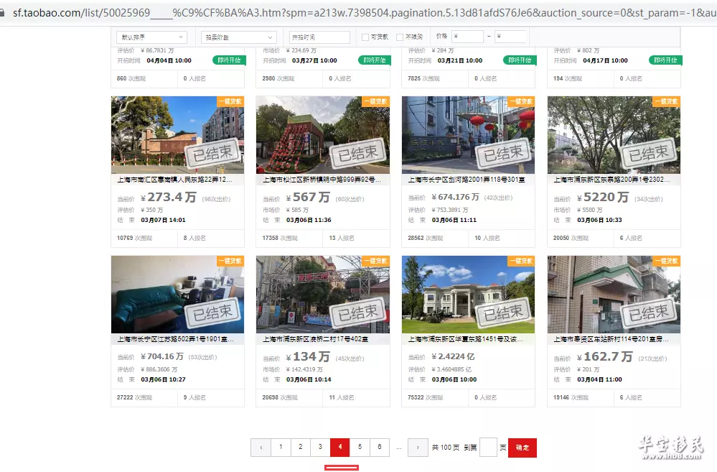Screen dimensions: 717x472
Task: Click 即将开始 badge for 03月21日 auction
Action: point(520,60)
